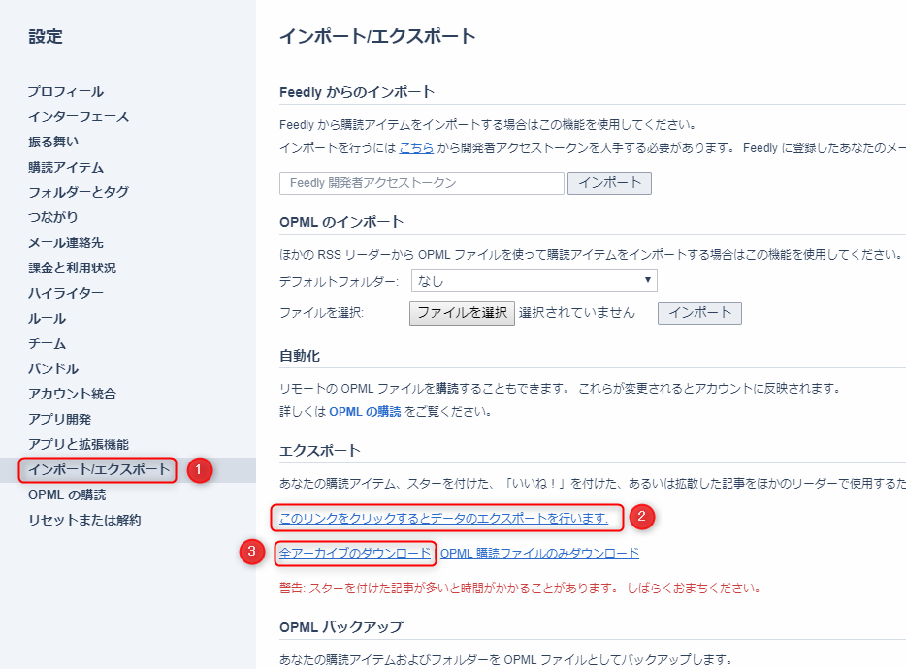Open フォルダーとタグ settings
906x669 pixels.
tap(79, 192)
